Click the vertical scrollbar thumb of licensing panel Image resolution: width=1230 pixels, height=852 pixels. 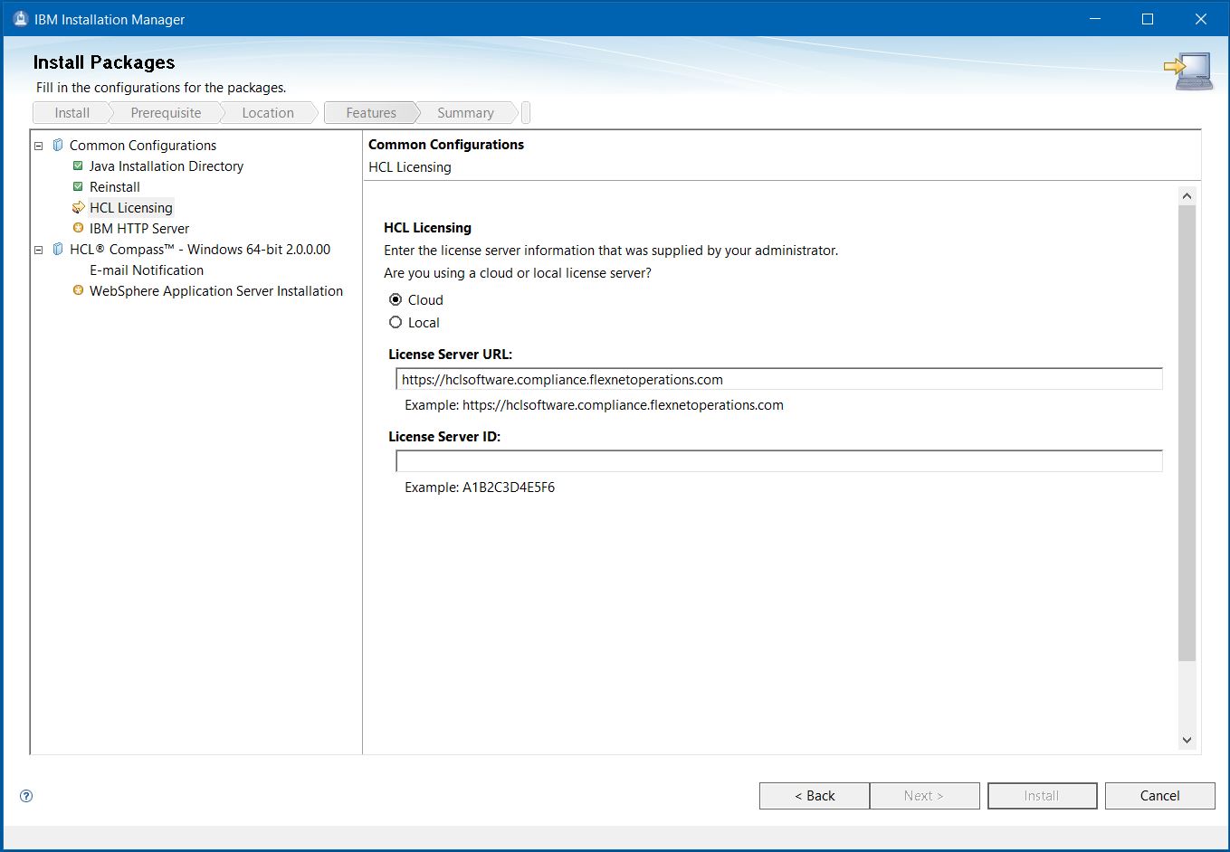[x=1187, y=432]
